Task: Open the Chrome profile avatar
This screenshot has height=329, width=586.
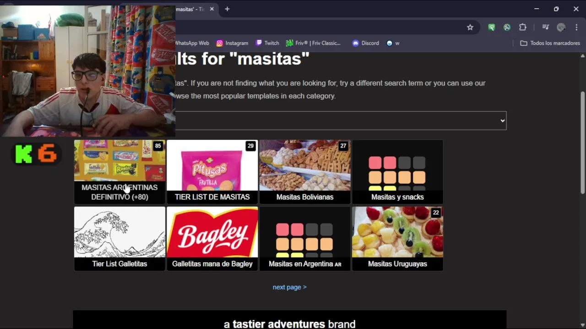Action: click(561, 27)
